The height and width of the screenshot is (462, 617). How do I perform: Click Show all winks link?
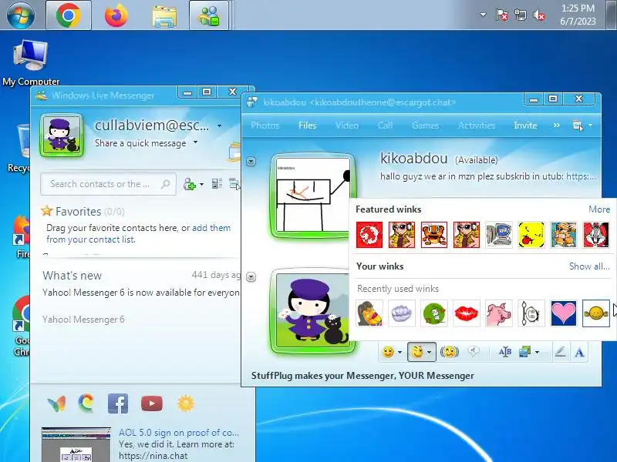click(x=589, y=266)
